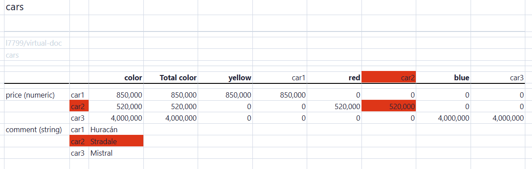Select the 'price (numeric)' row label
This screenshot has width=532, height=169.
(37, 95)
